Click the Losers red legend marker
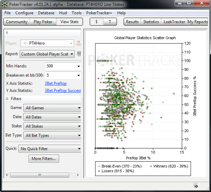 [x=99, y=171]
